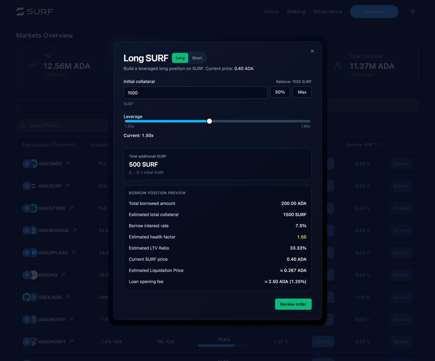Image resolution: width=435 pixels, height=361 pixels.
Task: Click the ADA/SURF token pair icon
Action: click(30, 186)
